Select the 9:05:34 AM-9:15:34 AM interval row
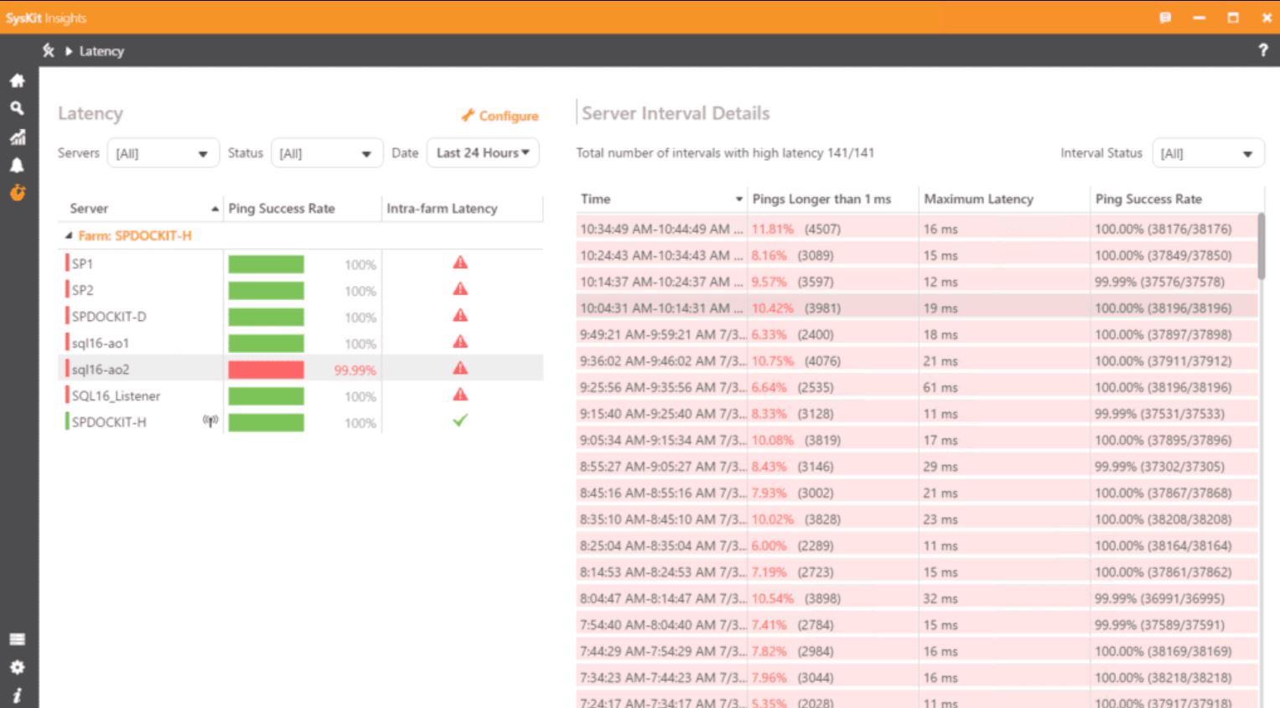Screen dimensions: 1280x708 917,440
